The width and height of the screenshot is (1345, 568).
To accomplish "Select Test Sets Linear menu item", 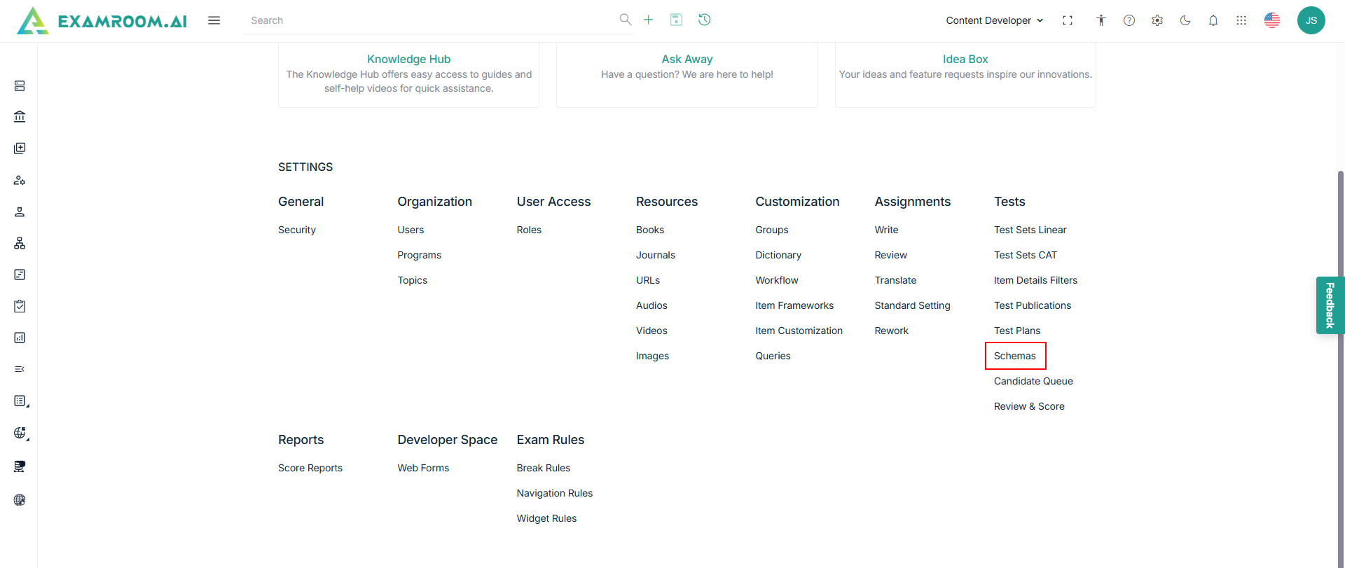I will 1030,230.
